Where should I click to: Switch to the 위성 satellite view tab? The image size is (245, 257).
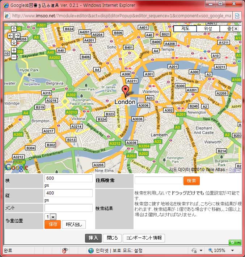pyautogui.click(x=208, y=29)
